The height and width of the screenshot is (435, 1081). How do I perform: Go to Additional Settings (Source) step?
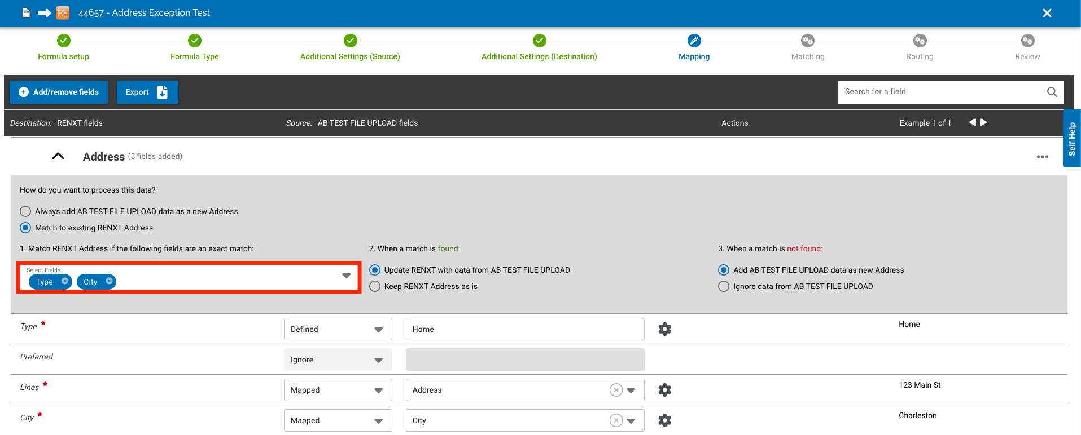[x=350, y=47]
